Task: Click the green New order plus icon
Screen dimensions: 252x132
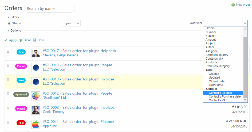Action: [233, 5]
